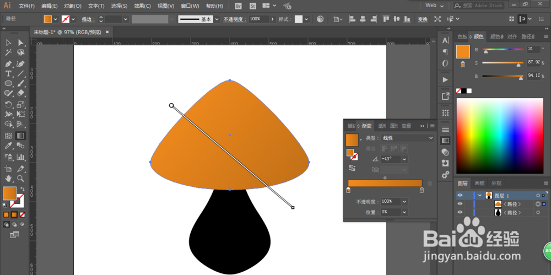
Task: Click the right gradient color stop
Action: pyautogui.click(x=422, y=190)
